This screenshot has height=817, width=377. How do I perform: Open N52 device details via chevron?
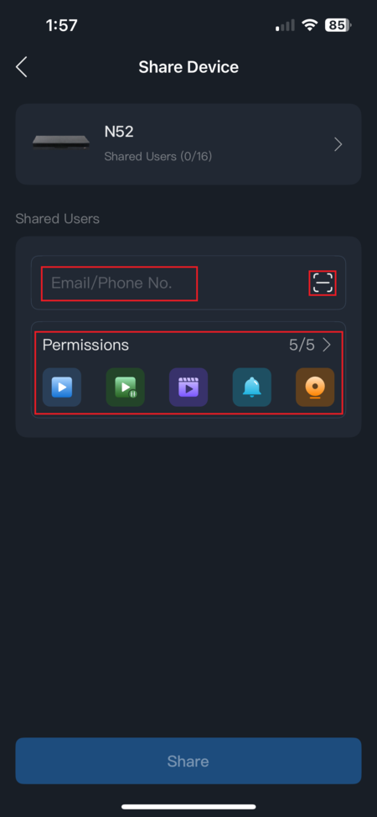pos(338,144)
